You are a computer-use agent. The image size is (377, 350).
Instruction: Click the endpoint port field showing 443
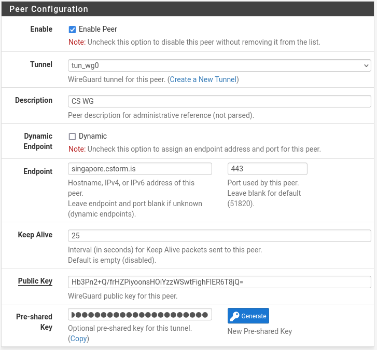(268, 169)
